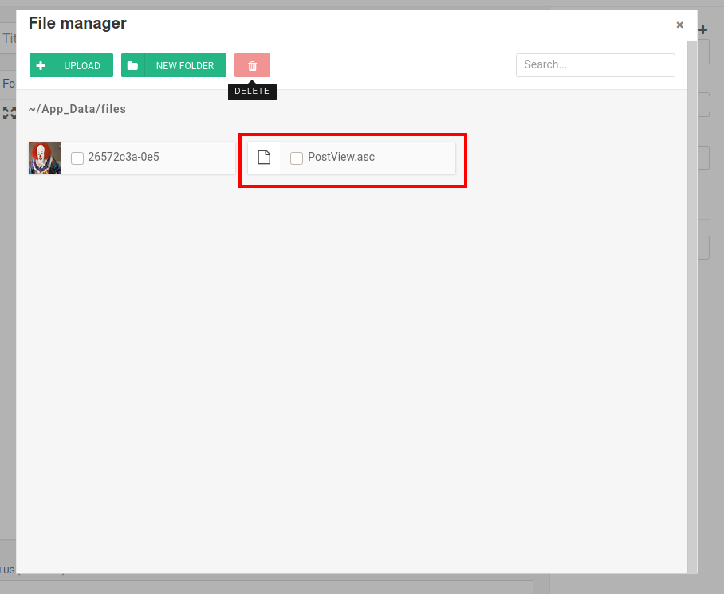Click the DELETE tooltip label

click(252, 91)
